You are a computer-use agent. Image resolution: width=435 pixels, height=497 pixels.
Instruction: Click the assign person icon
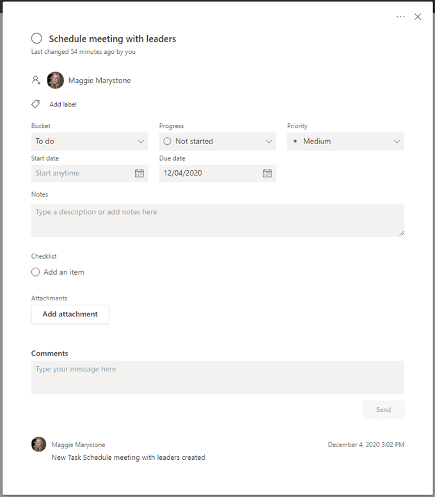[36, 81]
